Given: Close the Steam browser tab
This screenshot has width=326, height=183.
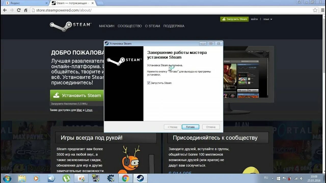Looking at the screenshot, I should [92, 3].
